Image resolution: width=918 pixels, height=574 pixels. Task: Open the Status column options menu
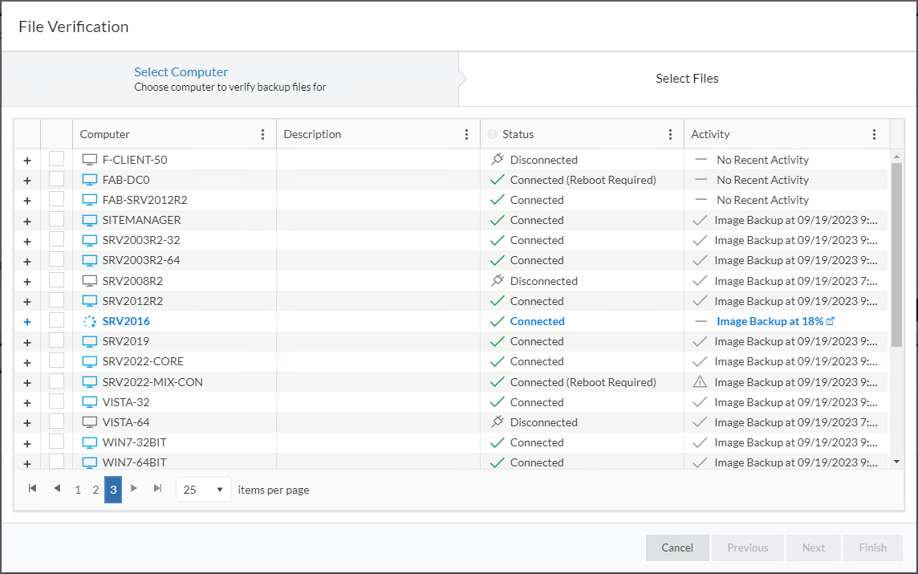(670, 135)
